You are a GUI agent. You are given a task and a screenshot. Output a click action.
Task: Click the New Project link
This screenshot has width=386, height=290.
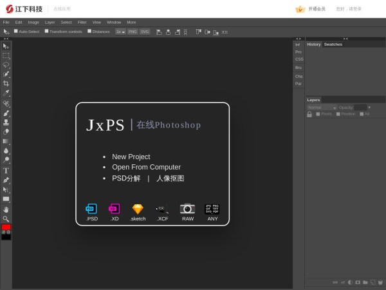[x=131, y=157]
